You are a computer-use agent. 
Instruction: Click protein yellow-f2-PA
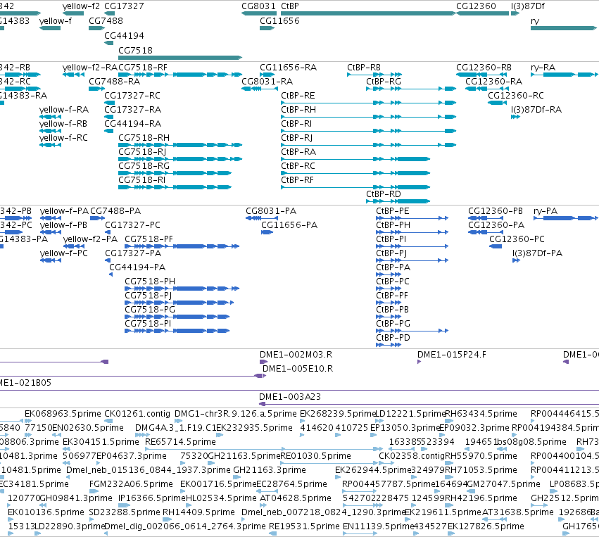[74, 246]
